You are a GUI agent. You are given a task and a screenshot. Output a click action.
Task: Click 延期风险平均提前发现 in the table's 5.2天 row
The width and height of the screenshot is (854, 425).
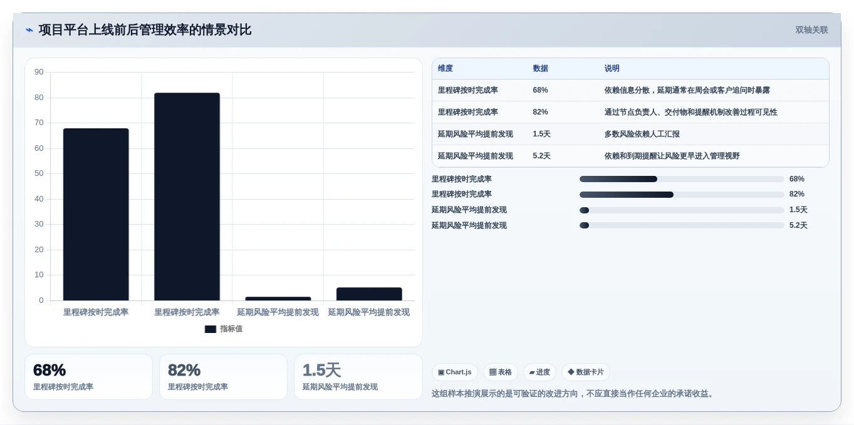(x=476, y=156)
